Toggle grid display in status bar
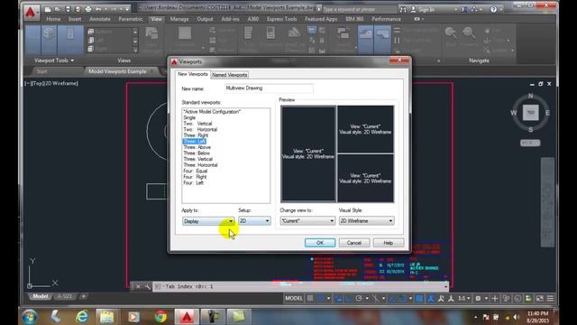 coord(310,299)
